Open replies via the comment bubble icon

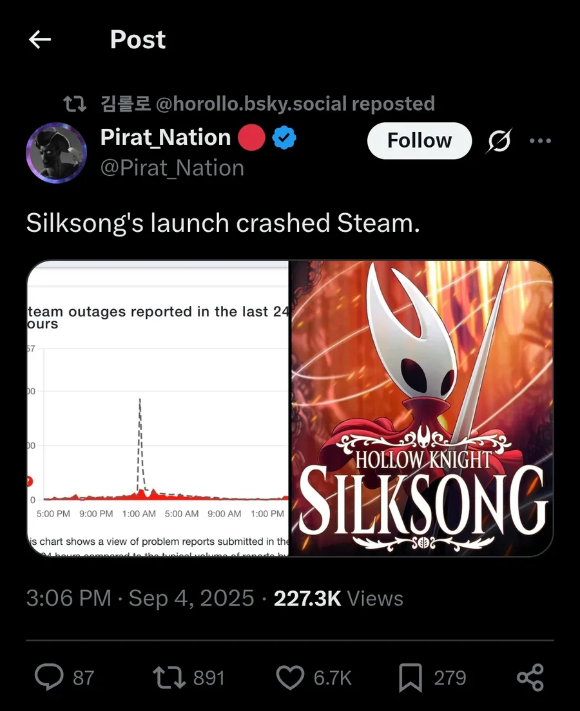(x=49, y=677)
